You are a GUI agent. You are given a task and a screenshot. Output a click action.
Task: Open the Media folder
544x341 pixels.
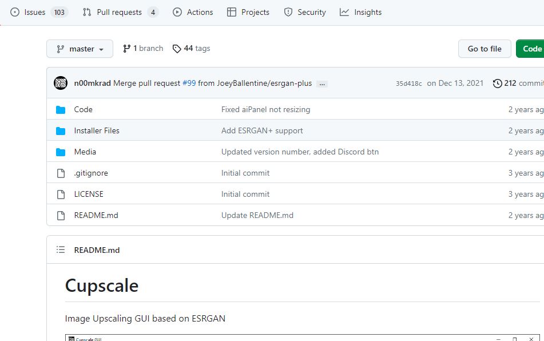[85, 152]
